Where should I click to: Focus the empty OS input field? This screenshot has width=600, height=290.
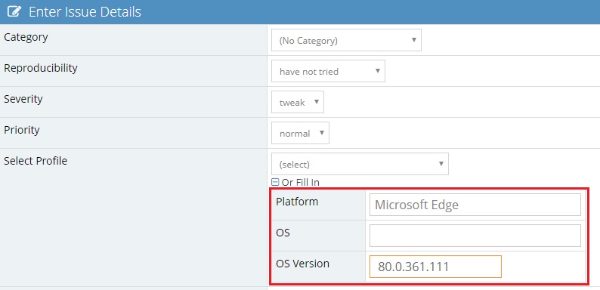[475, 236]
